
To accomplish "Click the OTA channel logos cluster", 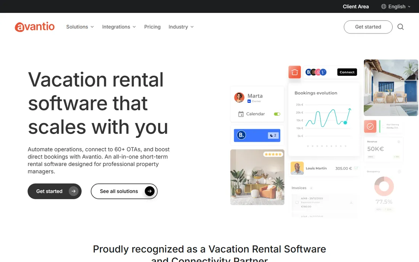I will [316, 72].
